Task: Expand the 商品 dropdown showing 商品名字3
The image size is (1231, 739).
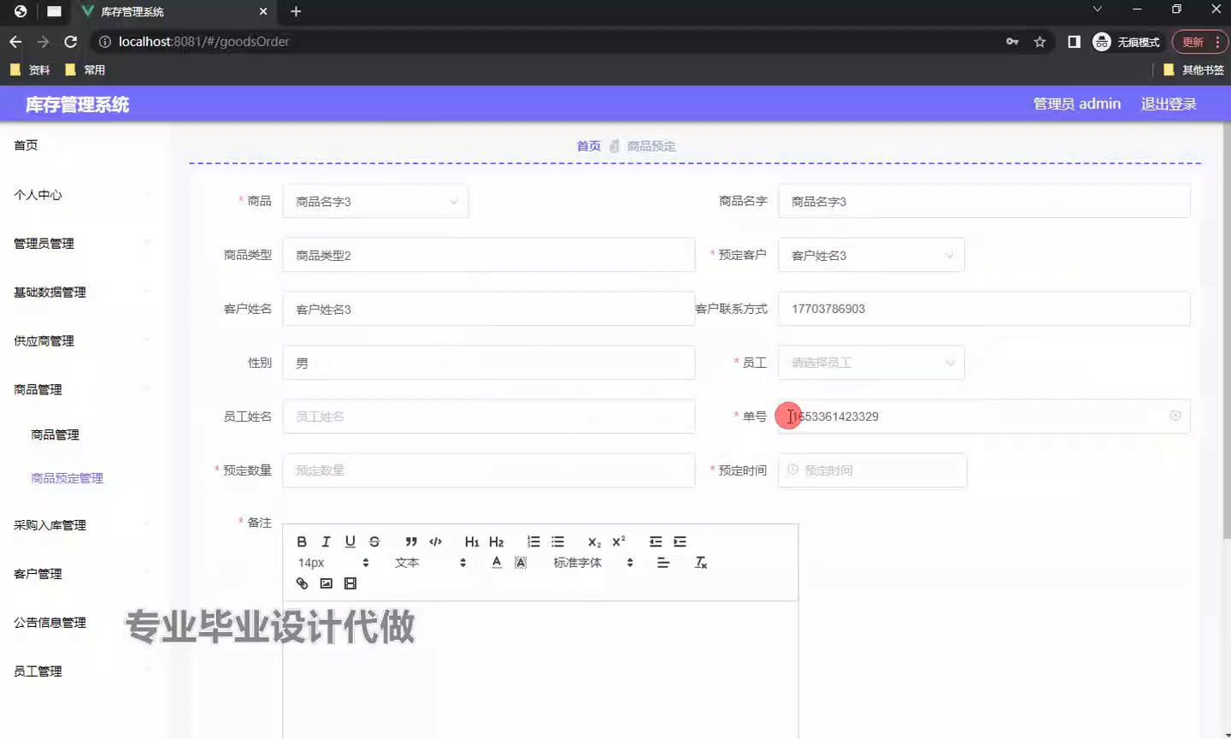Action: click(x=375, y=202)
